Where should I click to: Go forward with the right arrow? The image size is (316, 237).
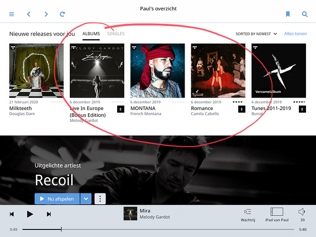(46, 14)
